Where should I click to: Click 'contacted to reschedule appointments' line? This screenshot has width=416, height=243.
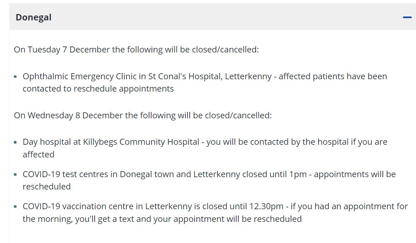(98, 89)
